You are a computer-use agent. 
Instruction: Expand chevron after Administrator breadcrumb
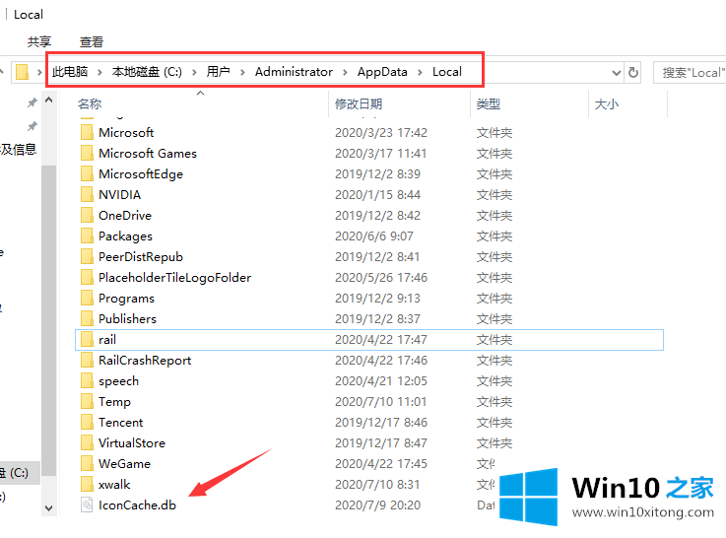(345, 72)
